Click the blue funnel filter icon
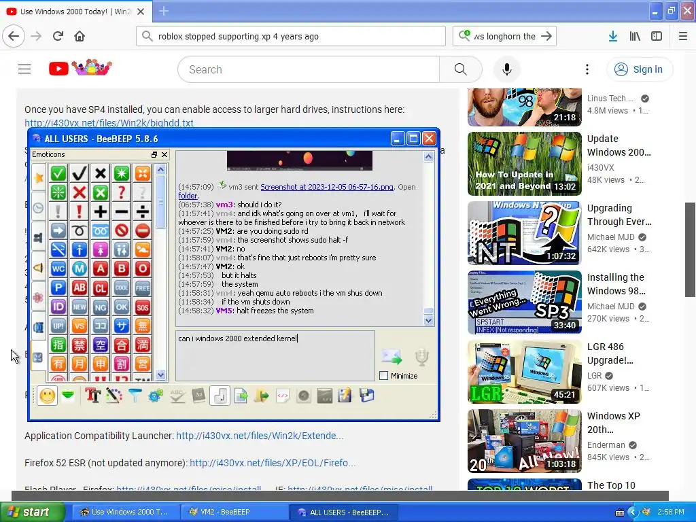 pyautogui.click(x=135, y=396)
